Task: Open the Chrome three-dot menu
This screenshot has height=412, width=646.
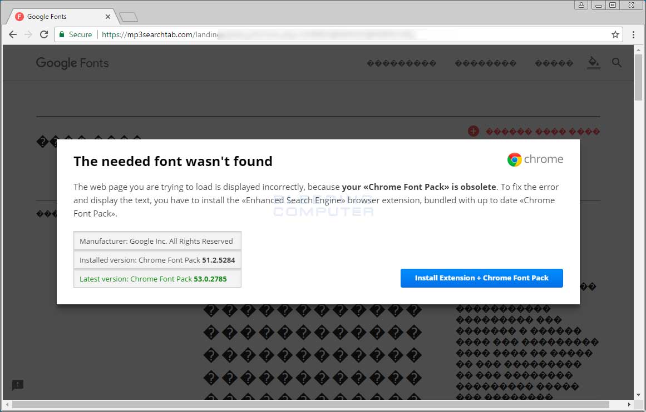Action: [x=634, y=34]
